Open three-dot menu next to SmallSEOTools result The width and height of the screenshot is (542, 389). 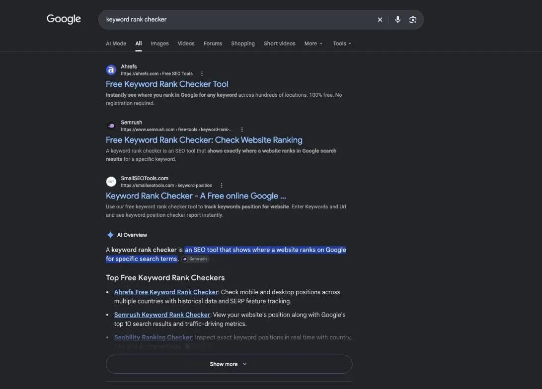[222, 186]
